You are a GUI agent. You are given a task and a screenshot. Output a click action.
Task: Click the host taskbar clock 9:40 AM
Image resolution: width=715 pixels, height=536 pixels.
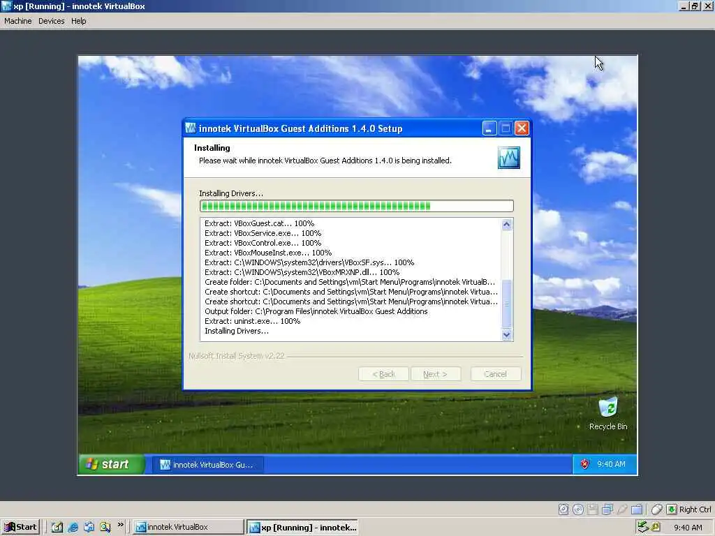point(688,528)
